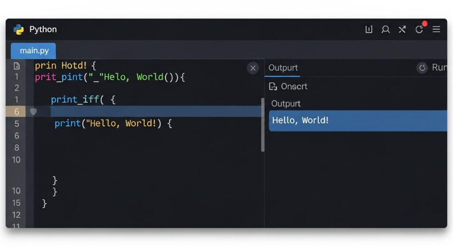Close the editor pane with X button

253,68
